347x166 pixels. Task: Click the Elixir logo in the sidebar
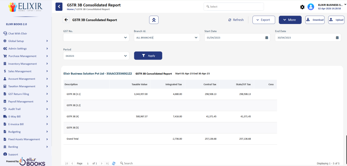click(25, 7)
